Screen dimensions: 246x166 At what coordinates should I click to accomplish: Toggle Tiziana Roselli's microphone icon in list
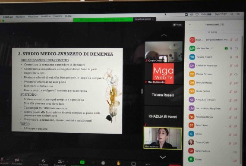pos(231,57)
